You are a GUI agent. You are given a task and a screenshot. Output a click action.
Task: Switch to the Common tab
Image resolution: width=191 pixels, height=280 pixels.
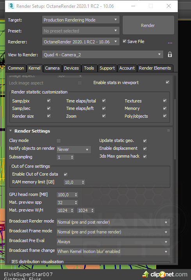pos(16,68)
